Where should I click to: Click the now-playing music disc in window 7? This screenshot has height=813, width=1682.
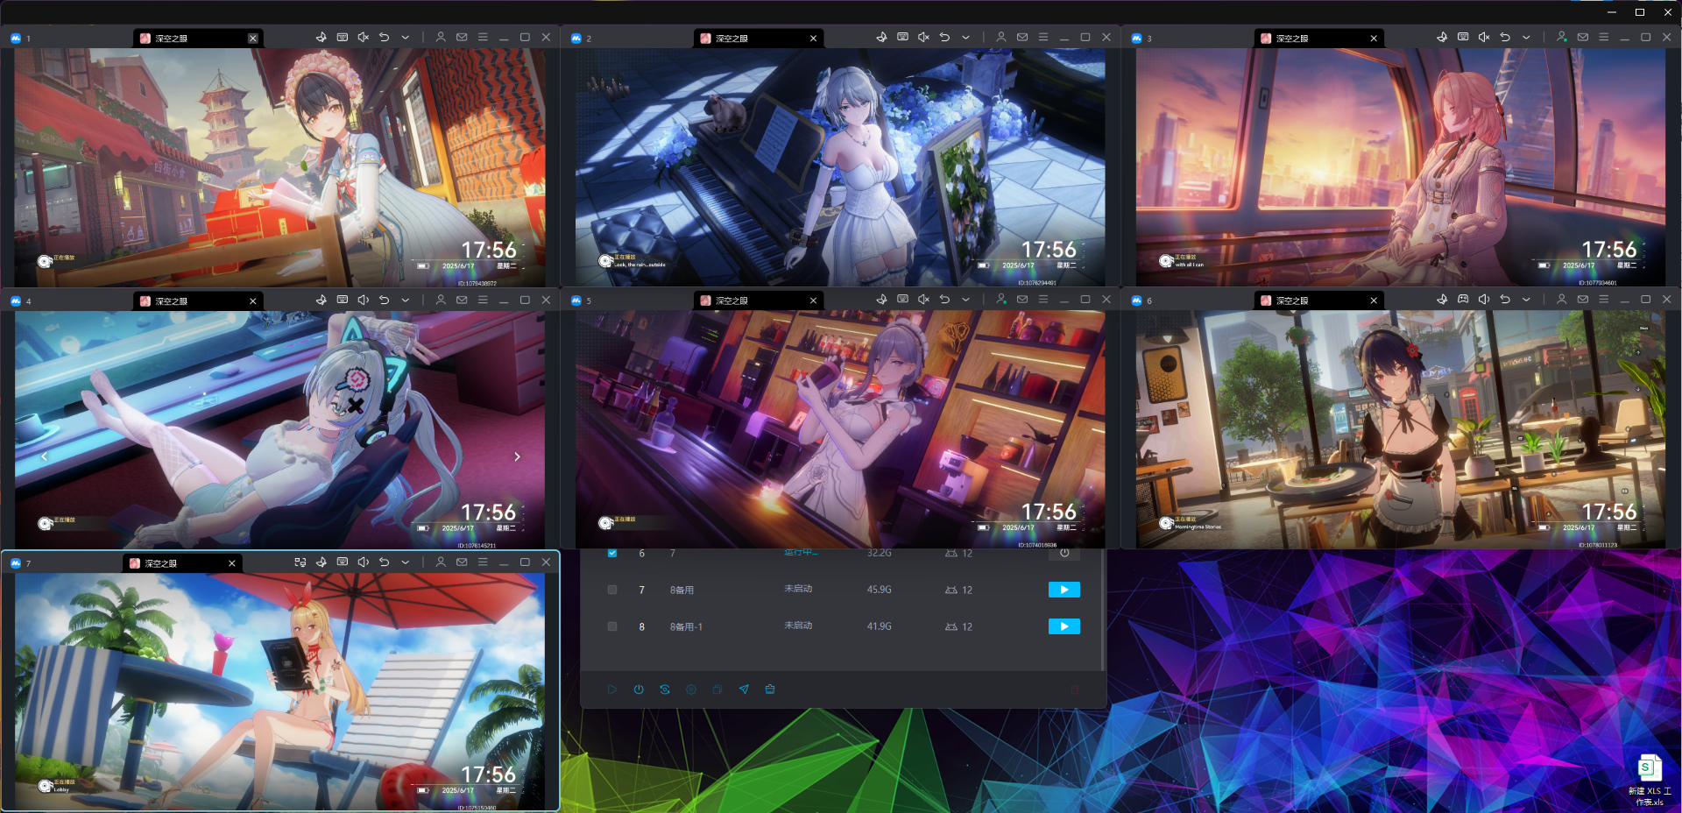(45, 786)
